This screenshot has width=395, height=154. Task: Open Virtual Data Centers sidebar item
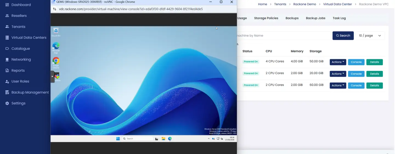coord(26,37)
